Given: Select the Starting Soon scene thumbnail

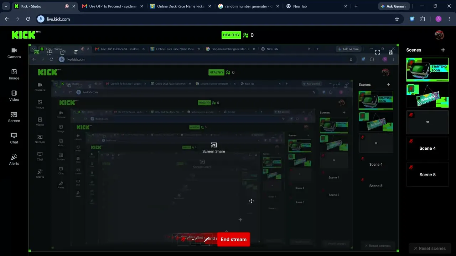Looking at the screenshot, I should 427,70.
